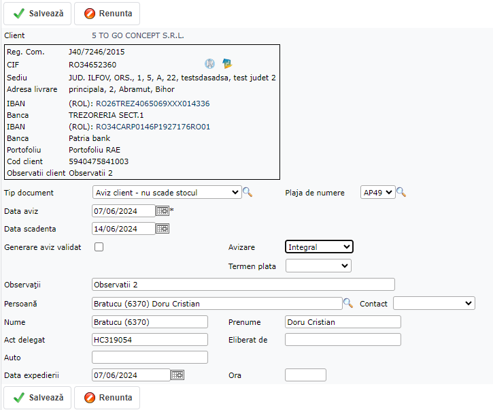493x410 pixels.
Task: Open the Avizare dropdown showing Integral
Action: (319, 247)
